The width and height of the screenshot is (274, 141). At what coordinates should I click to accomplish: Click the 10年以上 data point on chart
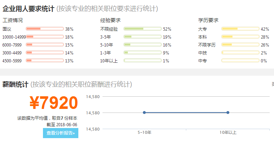coord(228,113)
